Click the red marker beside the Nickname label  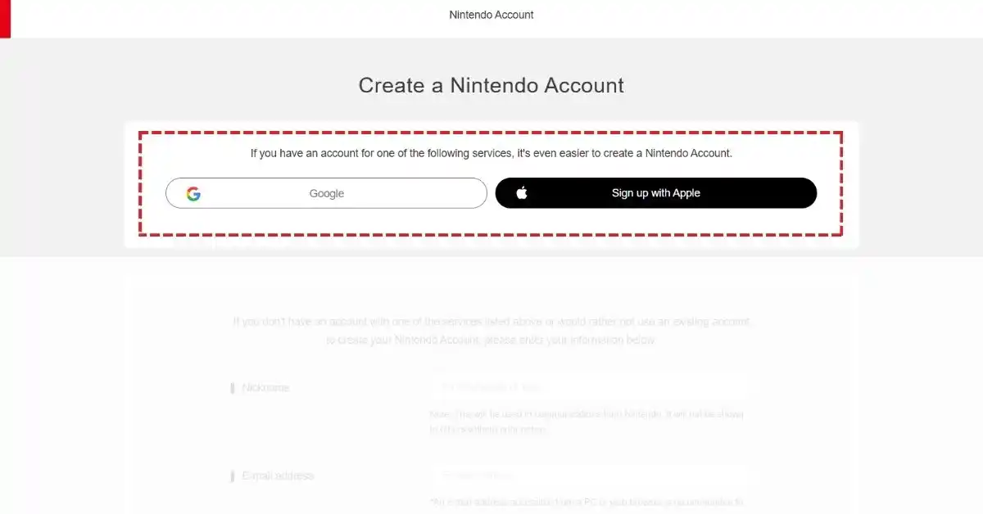[233, 387]
